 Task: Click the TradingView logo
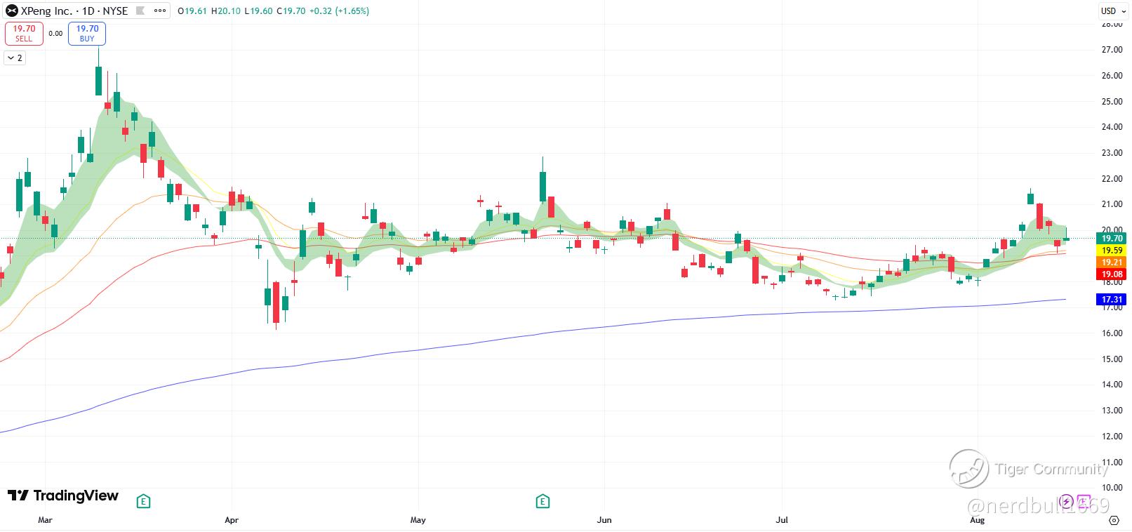(x=63, y=496)
